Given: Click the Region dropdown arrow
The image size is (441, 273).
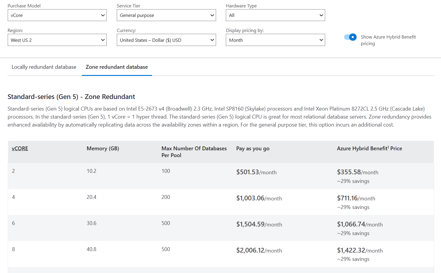Looking at the screenshot, I should pos(103,40).
